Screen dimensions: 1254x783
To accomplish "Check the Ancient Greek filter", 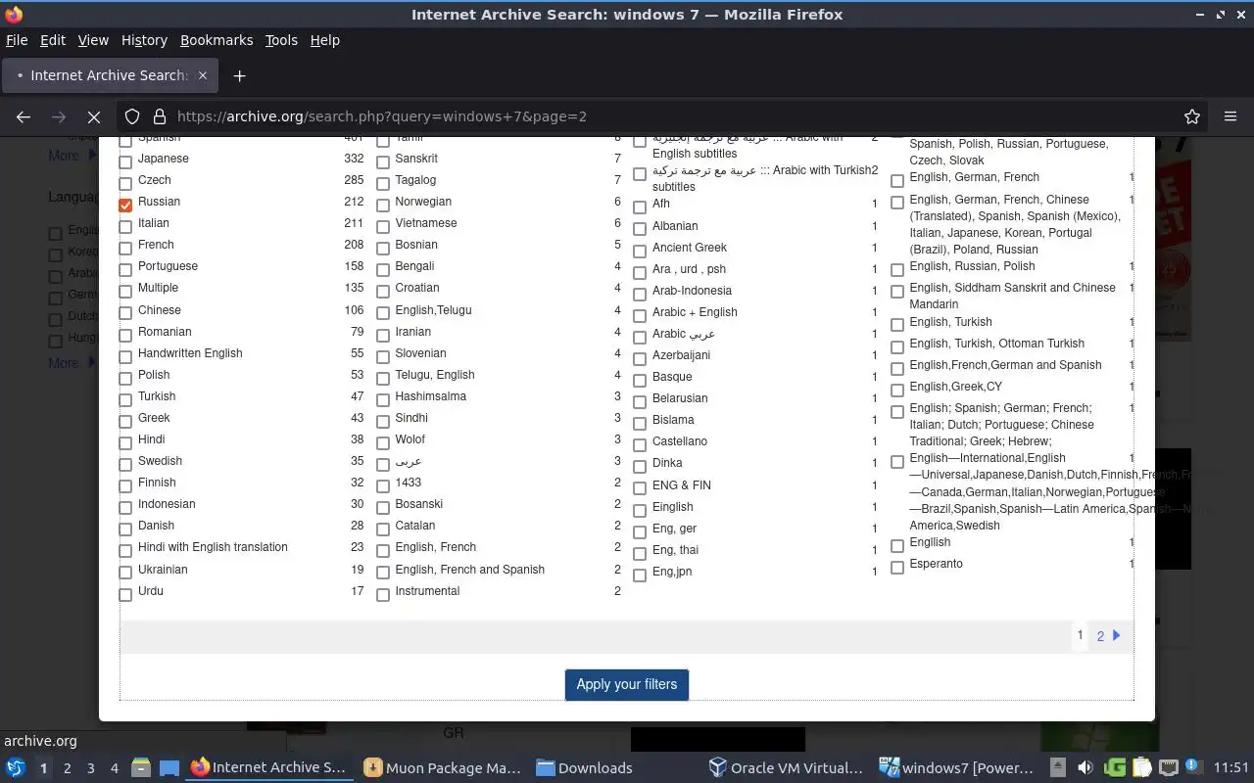I will tap(640, 251).
